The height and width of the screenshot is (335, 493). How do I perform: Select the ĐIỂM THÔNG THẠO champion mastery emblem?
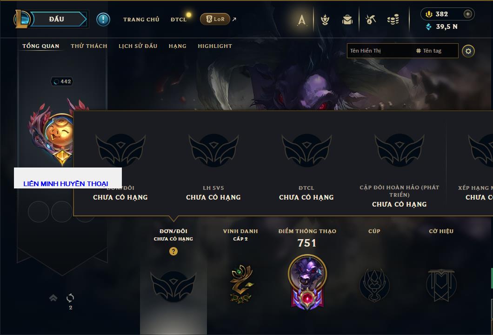tap(307, 282)
